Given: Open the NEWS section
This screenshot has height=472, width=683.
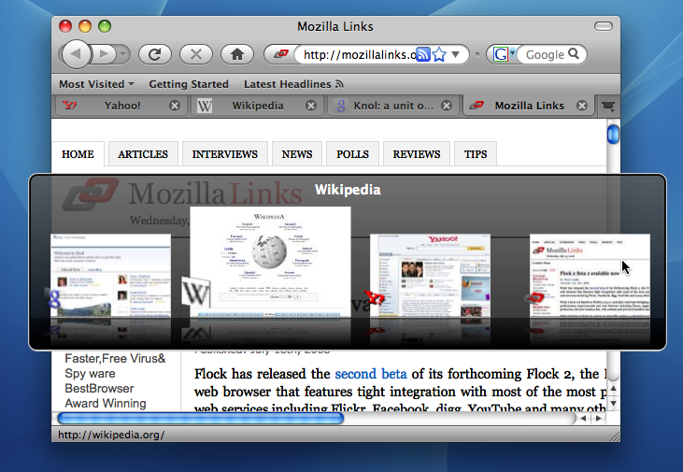Looking at the screenshot, I should [296, 154].
